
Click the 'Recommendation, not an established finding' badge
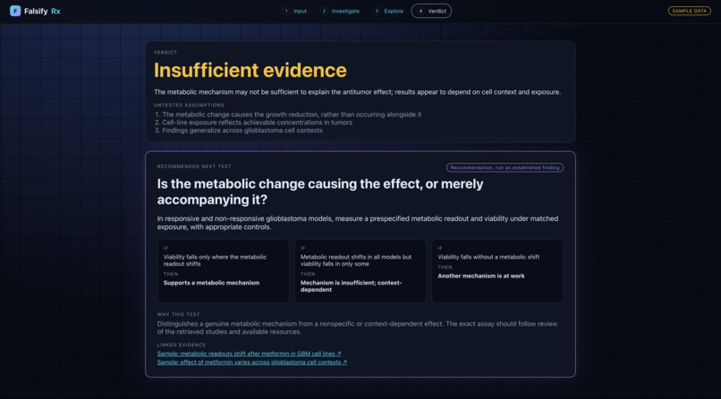505,168
